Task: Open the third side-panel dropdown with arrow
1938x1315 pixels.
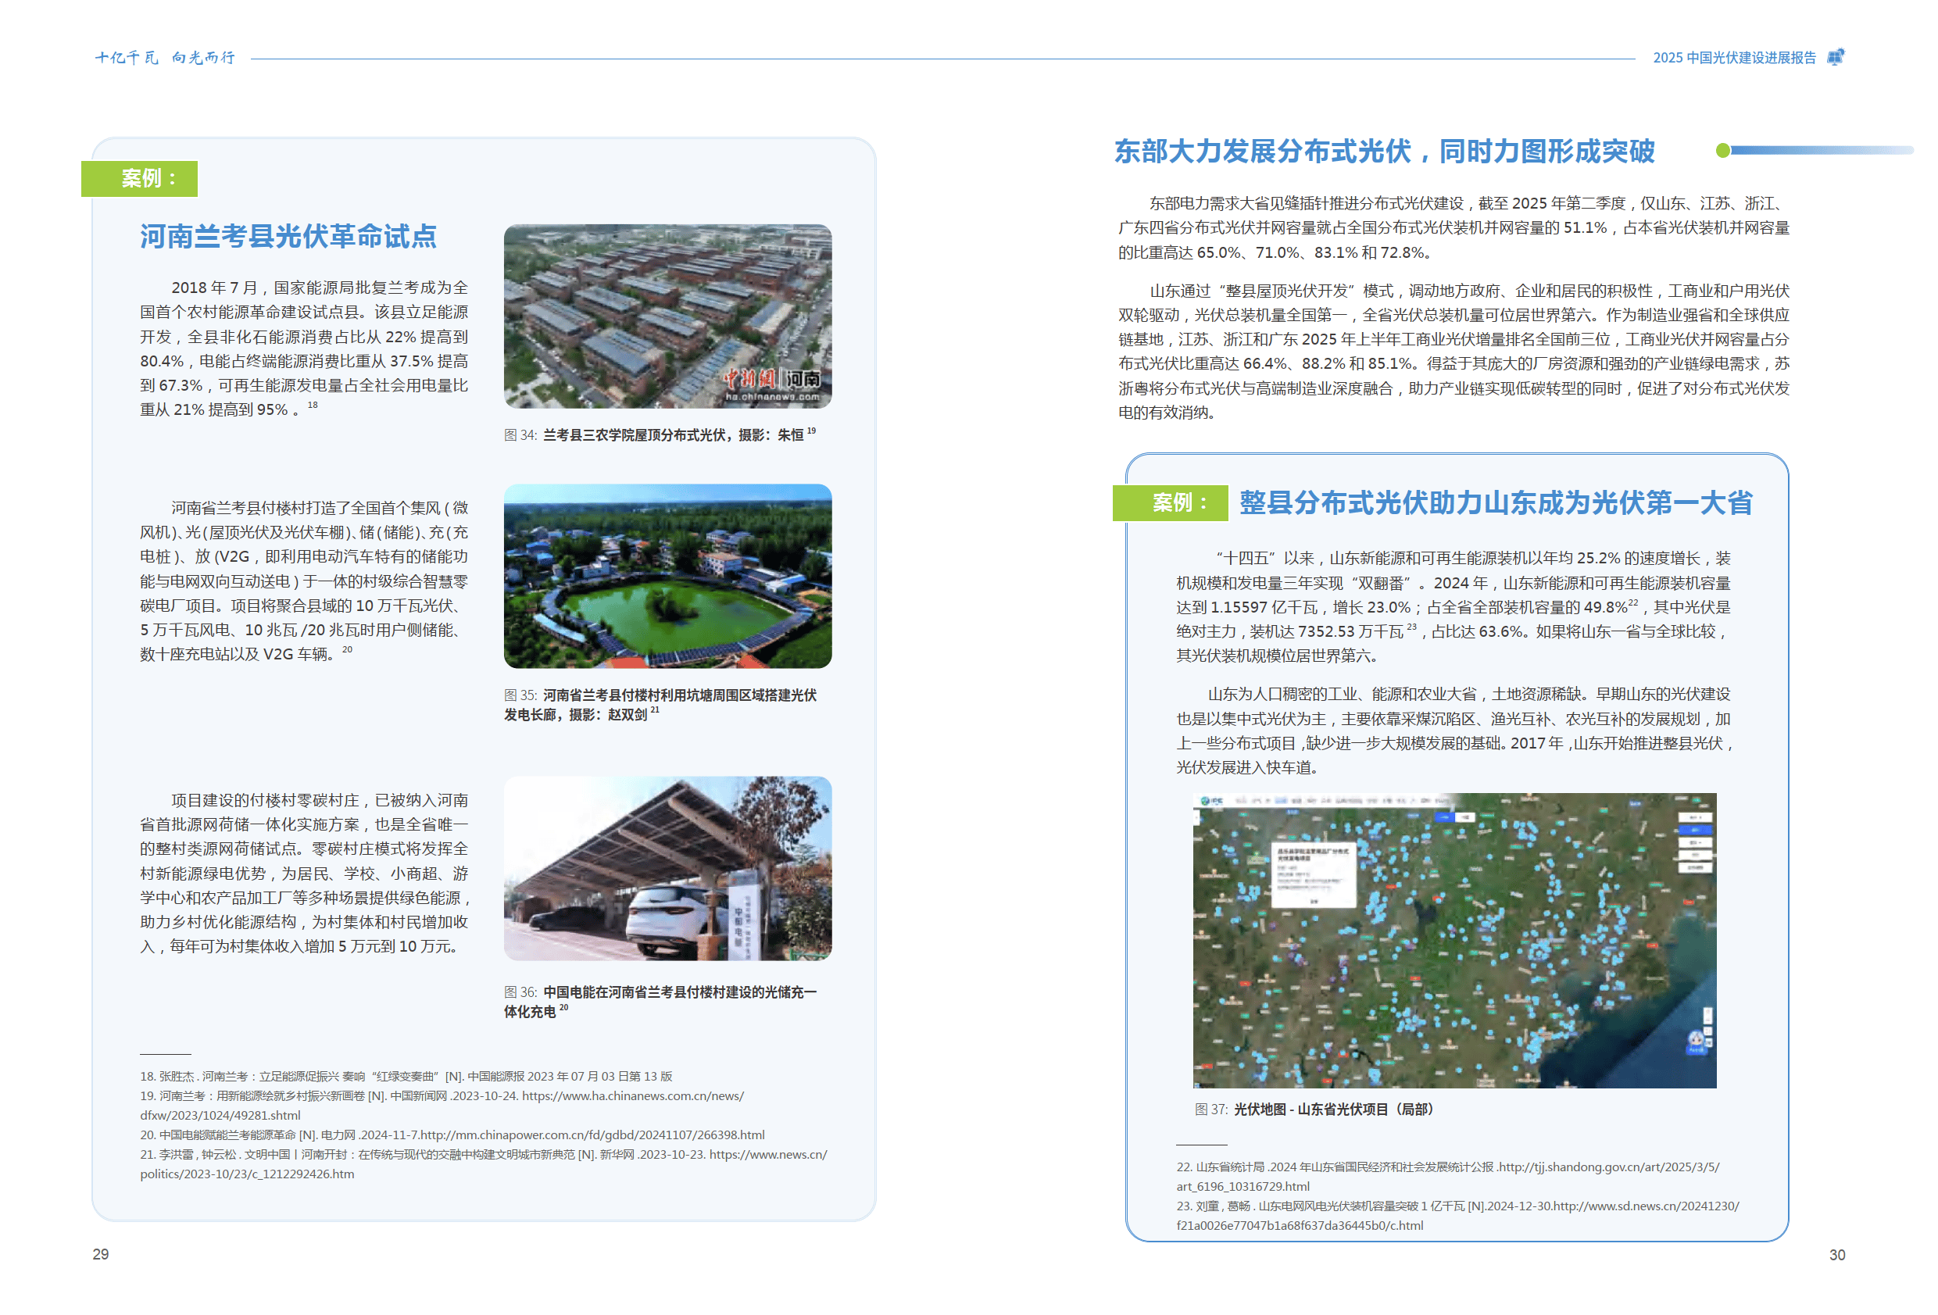Action: (x=1695, y=843)
